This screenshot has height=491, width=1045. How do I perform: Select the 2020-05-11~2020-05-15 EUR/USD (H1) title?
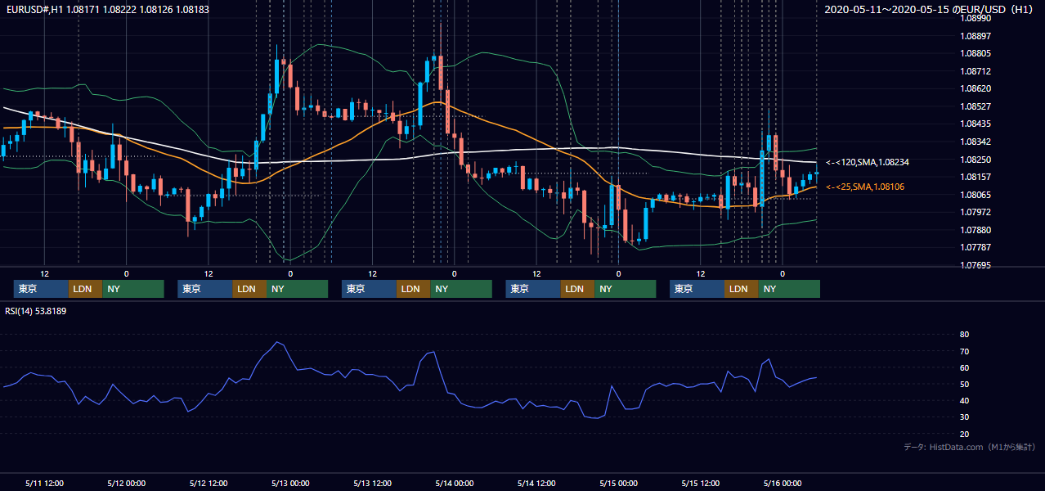tap(930, 9)
